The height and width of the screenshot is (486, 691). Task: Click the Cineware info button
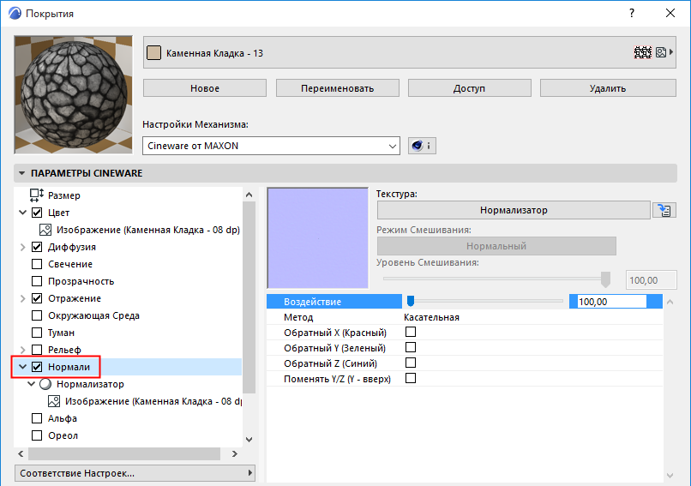(x=422, y=146)
